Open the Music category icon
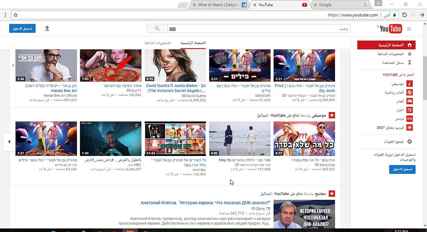 point(409,83)
